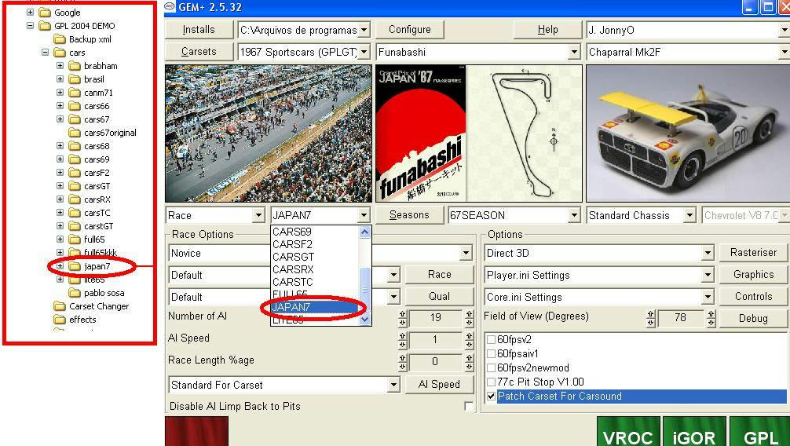Select the brasil folder icon
Screen dimensions: 790x446
click(x=75, y=79)
